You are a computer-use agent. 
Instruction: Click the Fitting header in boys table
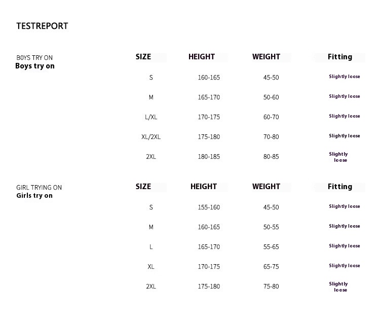pyautogui.click(x=340, y=57)
